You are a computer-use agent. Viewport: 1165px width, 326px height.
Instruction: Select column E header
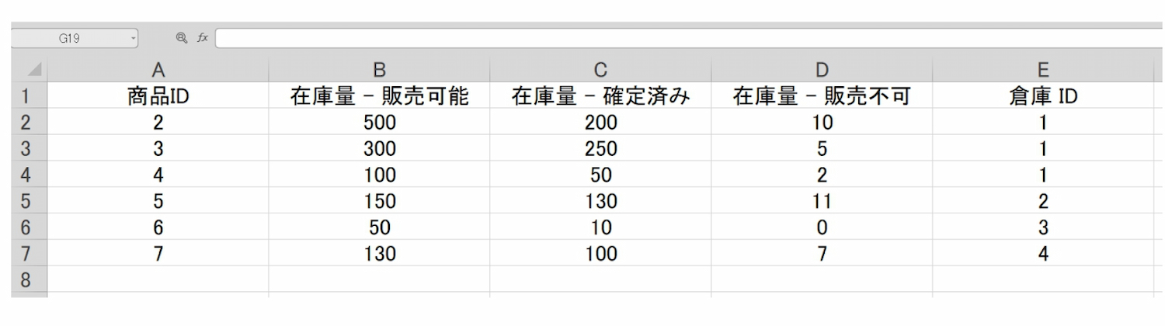pos(1043,71)
